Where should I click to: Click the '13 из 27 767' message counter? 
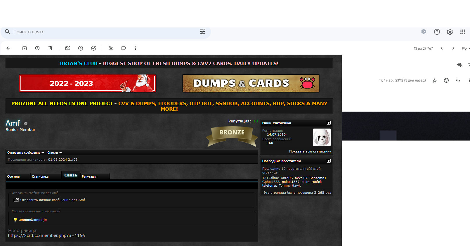tap(423, 48)
